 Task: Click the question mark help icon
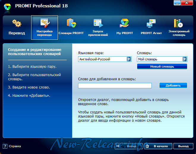coord(5,146)
